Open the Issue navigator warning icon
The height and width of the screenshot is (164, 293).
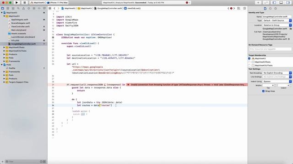(23, 8)
